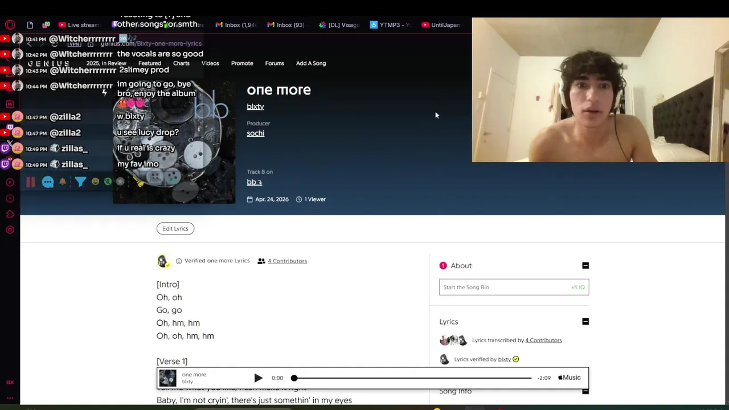The image size is (729, 410).
Task: Play the one more track
Action: [x=258, y=378]
